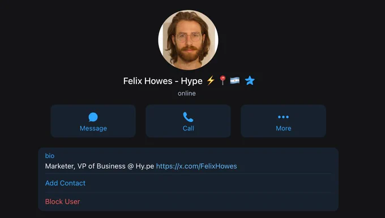Click the lightning bolt emoji in name
Viewport: 385px width, 218px height.
tap(211, 80)
